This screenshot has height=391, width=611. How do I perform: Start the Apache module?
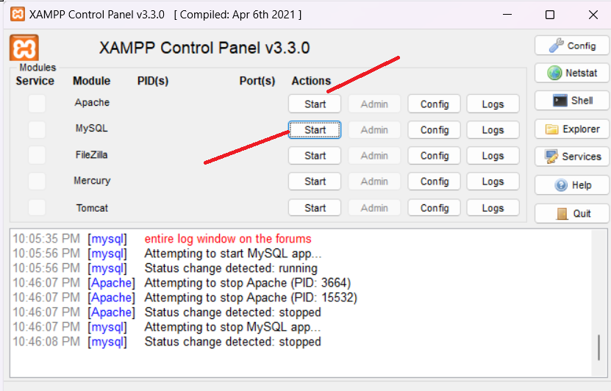click(x=315, y=104)
